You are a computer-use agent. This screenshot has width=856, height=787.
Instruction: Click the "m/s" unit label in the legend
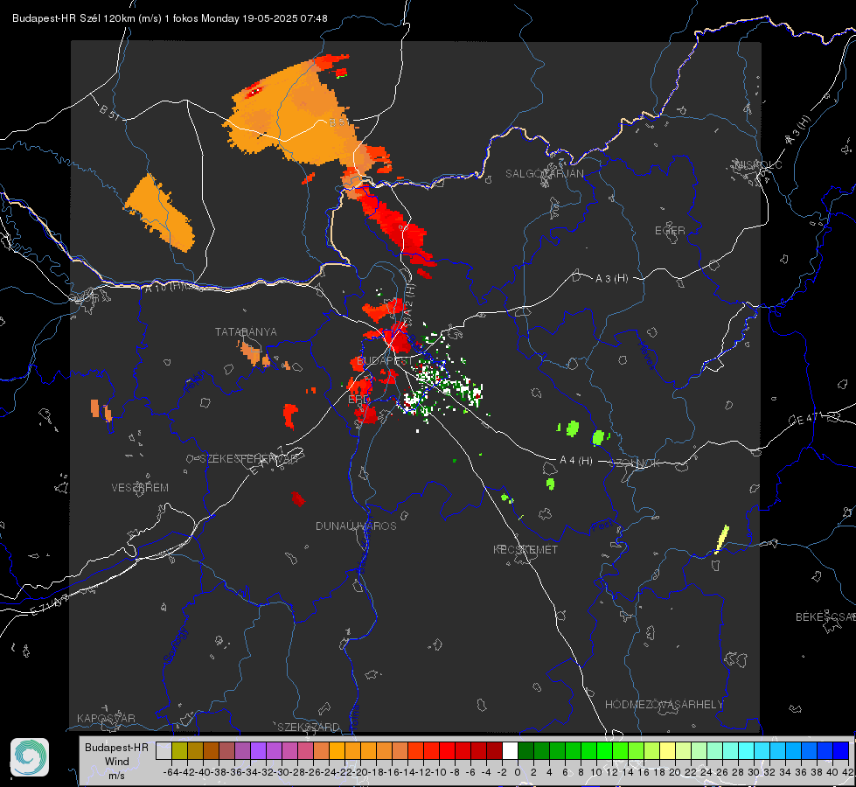pos(116,776)
